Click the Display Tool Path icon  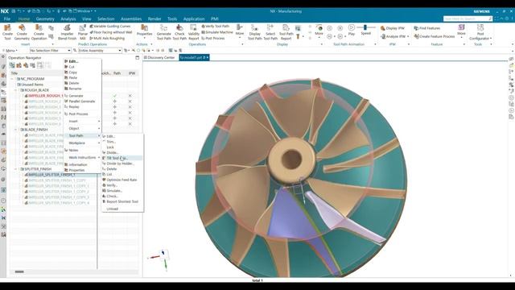pos(254,32)
